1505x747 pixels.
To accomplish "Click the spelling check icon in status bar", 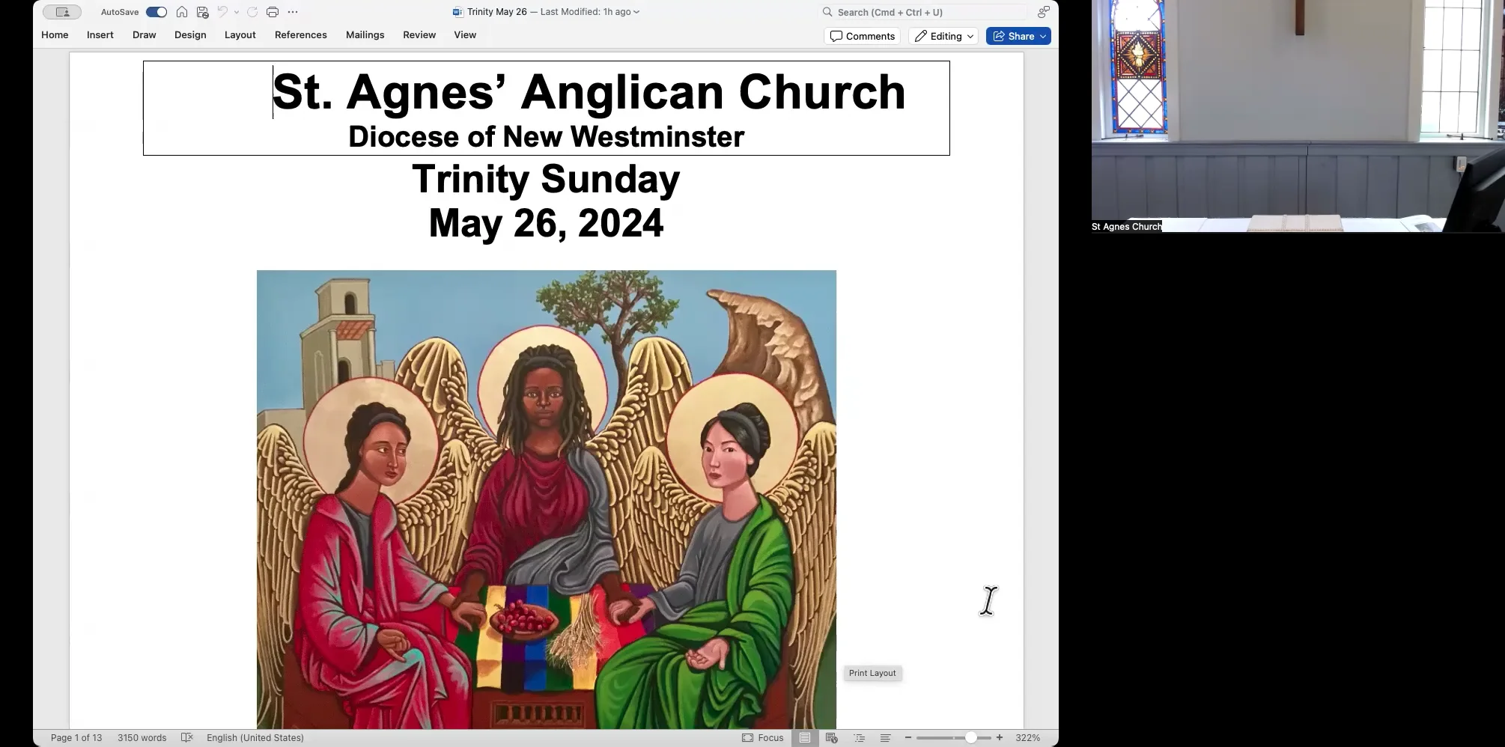I will (186, 738).
